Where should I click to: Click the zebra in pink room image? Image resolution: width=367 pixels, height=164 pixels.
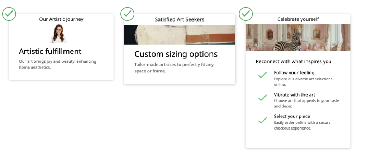(298, 38)
